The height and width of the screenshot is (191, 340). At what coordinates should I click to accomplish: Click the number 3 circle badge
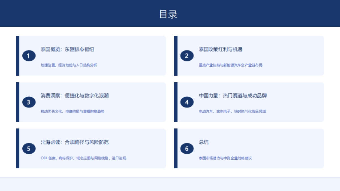point(29,102)
